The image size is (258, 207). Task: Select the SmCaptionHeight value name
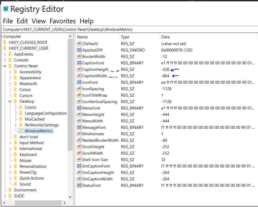(98, 172)
